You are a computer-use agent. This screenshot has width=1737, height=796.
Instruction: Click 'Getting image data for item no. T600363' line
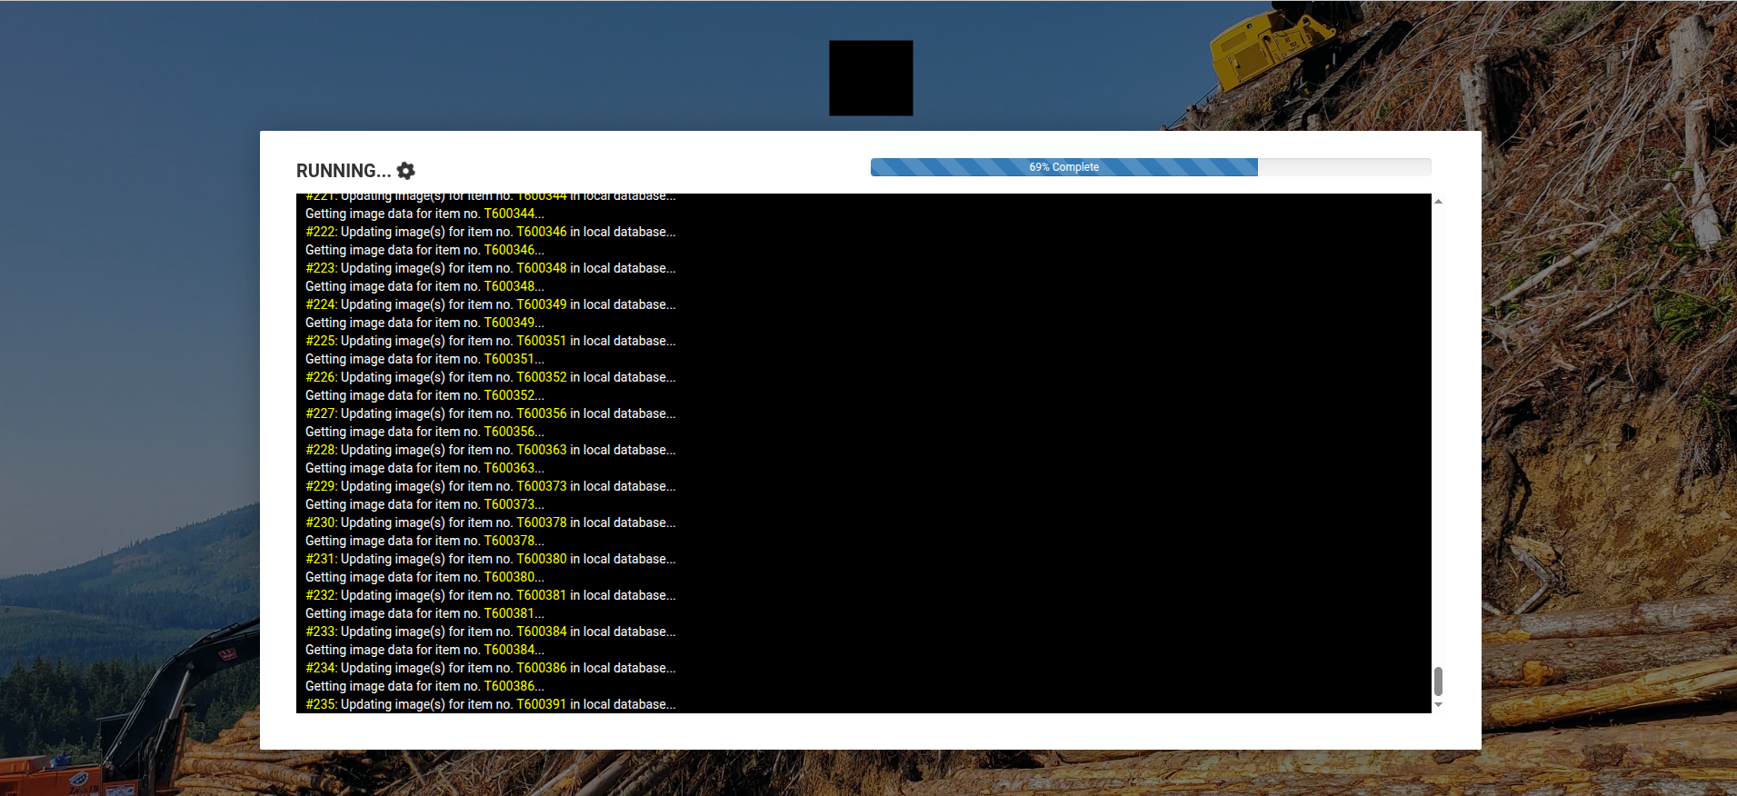[424, 468]
